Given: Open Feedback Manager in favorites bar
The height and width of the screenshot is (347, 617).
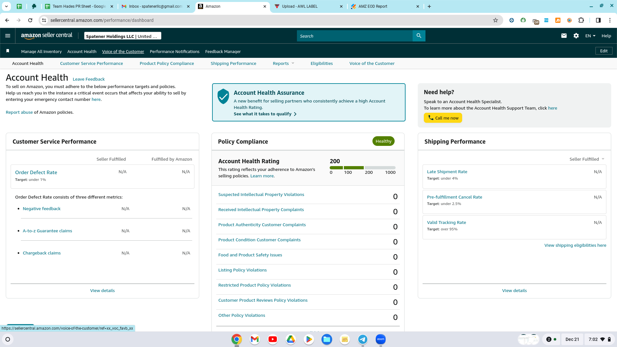Looking at the screenshot, I should 223,52.
